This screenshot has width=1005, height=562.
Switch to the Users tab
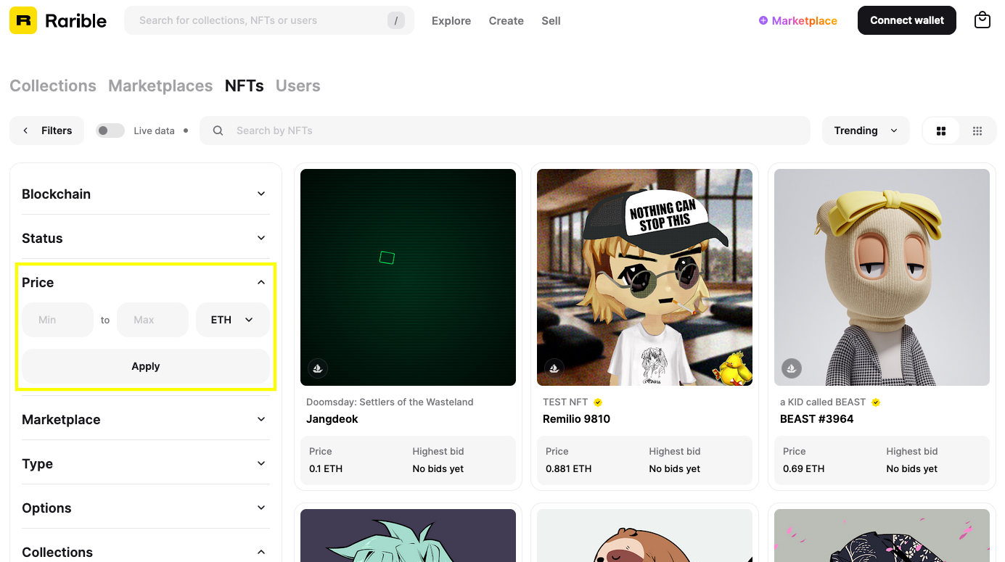(x=298, y=86)
